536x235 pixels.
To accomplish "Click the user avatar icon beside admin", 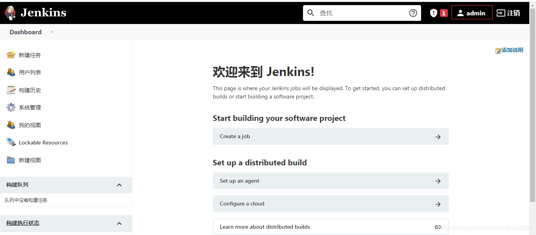I will (x=460, y=13).
